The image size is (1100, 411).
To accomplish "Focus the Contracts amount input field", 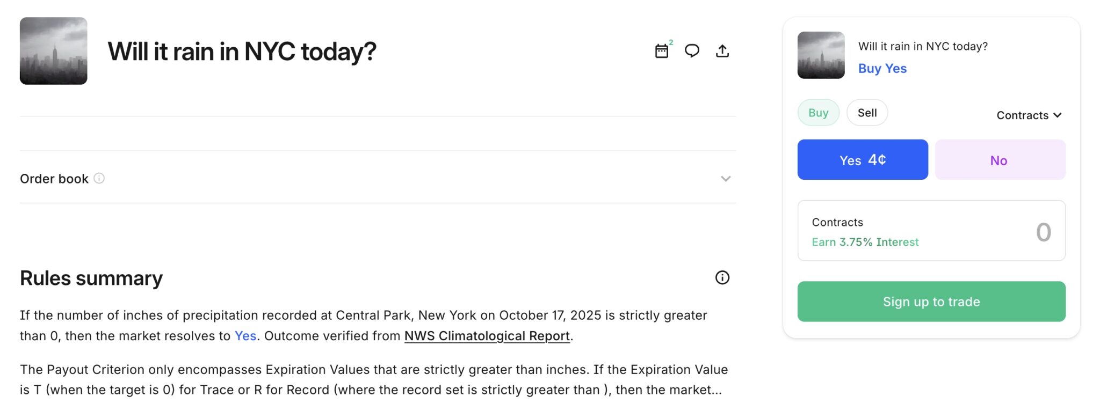I will 931,231.
